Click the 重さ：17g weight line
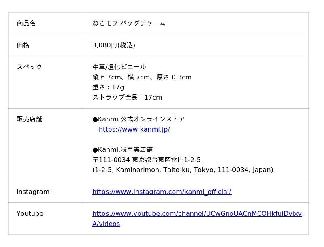The width and height of the screenshot is (324, 247). (x=108, y=87)
